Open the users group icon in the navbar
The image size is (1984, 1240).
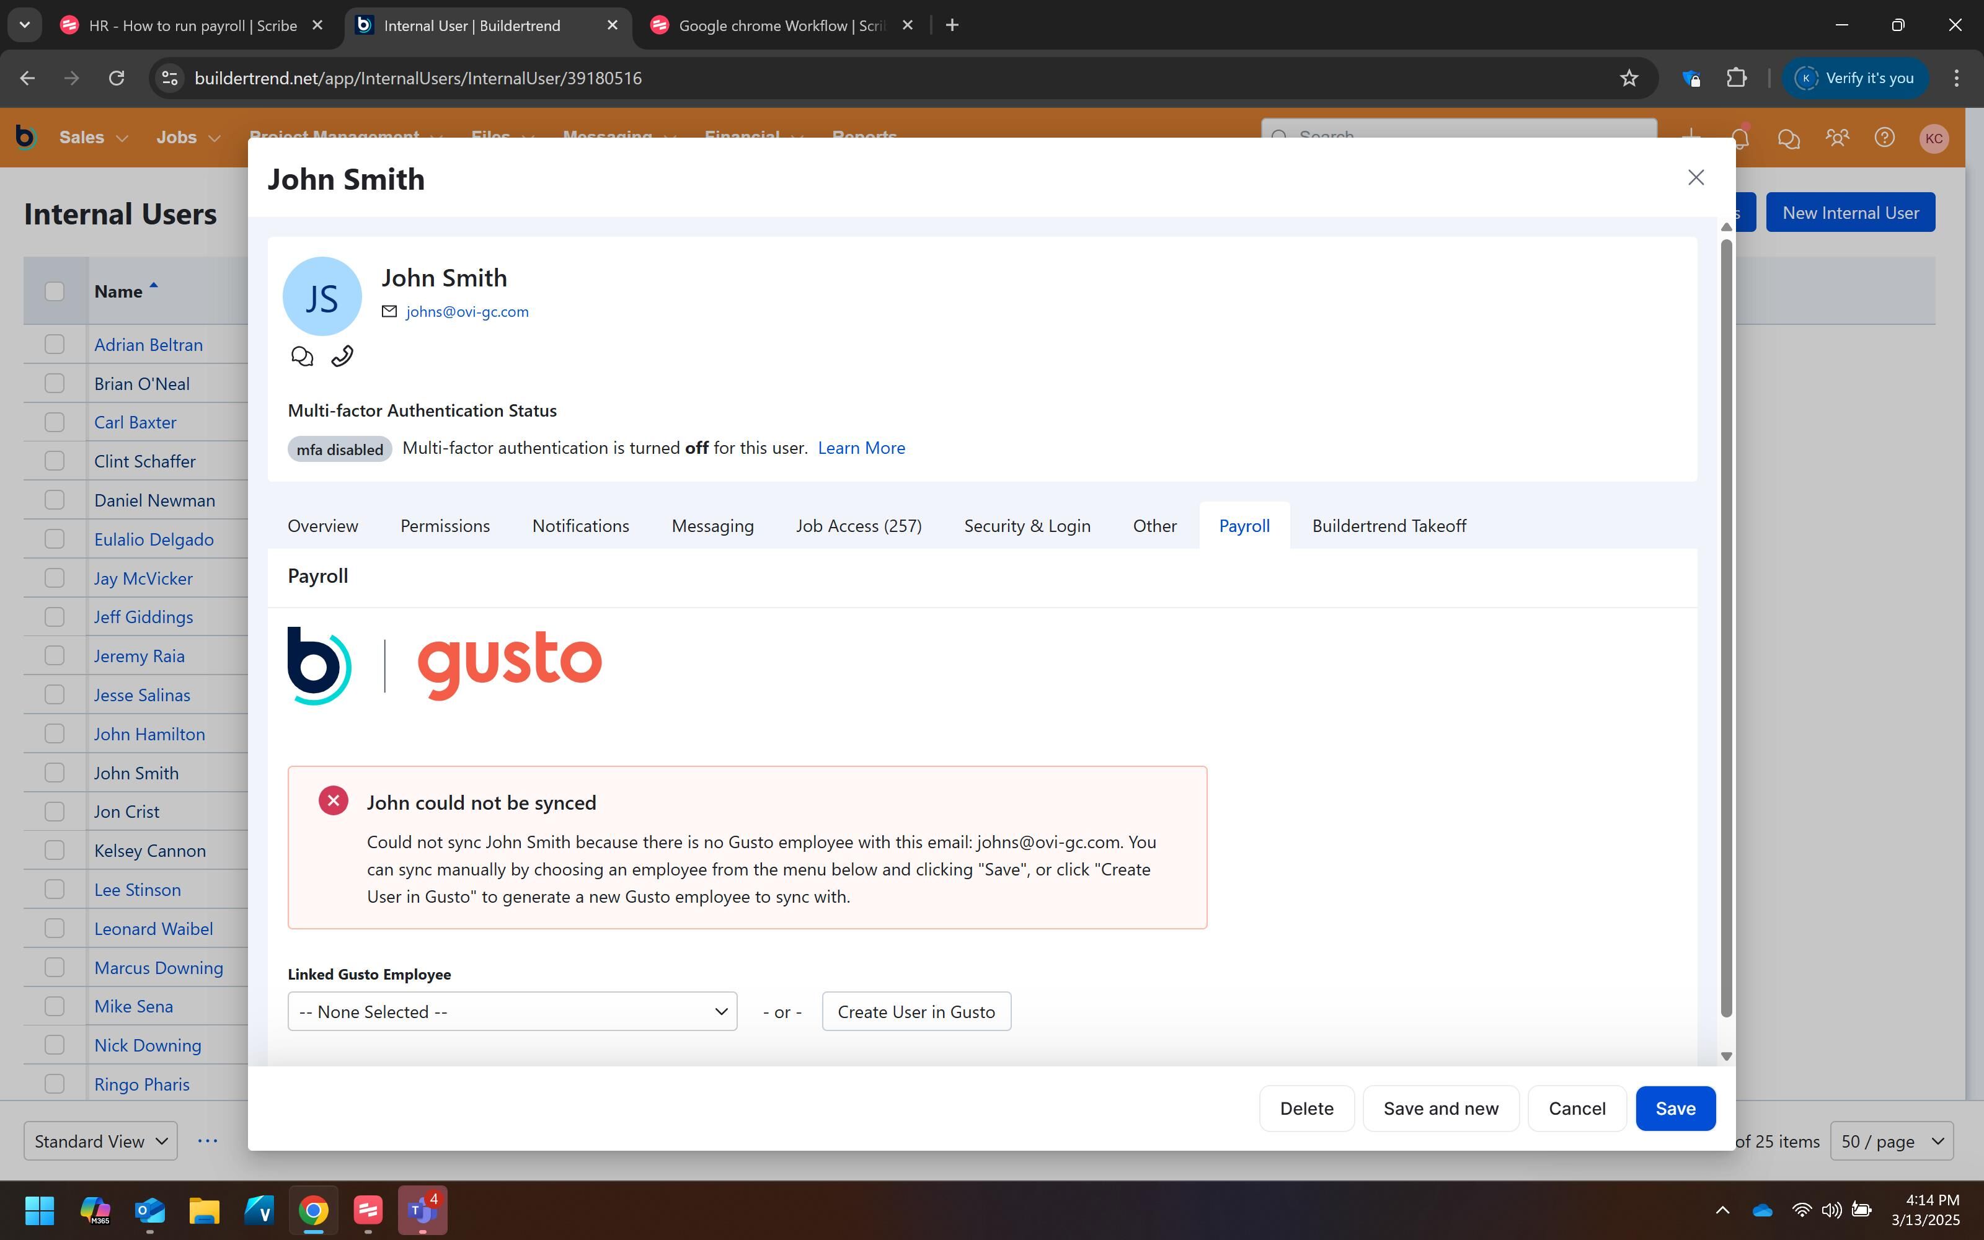coord(1837,138)
